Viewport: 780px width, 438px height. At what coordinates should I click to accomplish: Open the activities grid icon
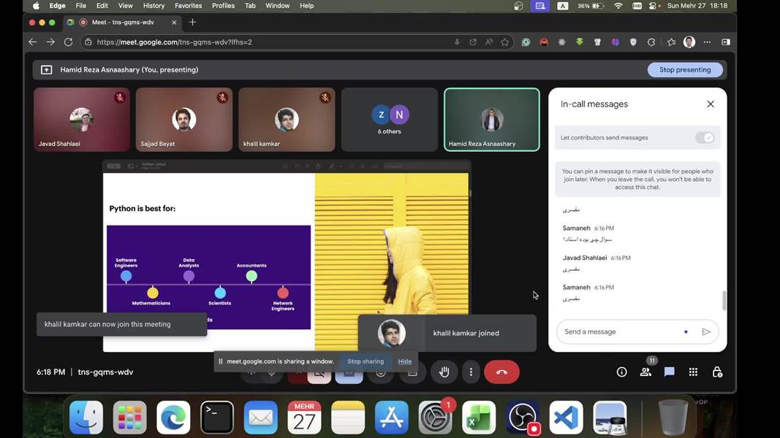[x=693, y=372]
